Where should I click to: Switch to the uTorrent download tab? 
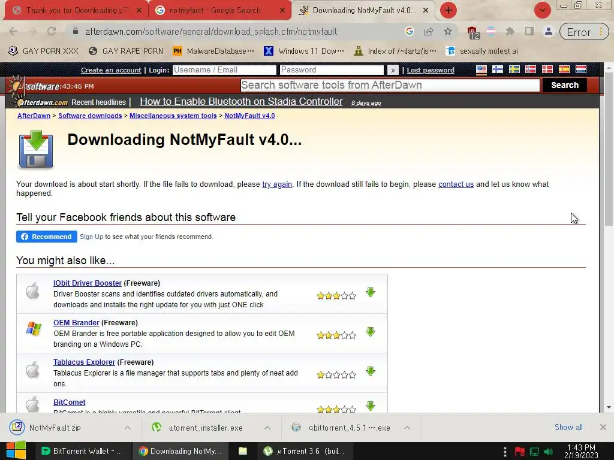[x=76, y=10]
